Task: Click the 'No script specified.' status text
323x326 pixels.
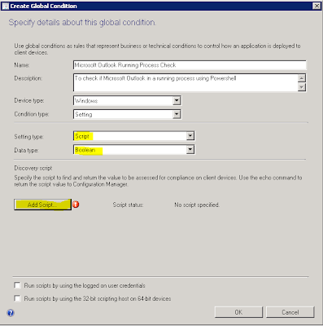Action: [197, 205]
